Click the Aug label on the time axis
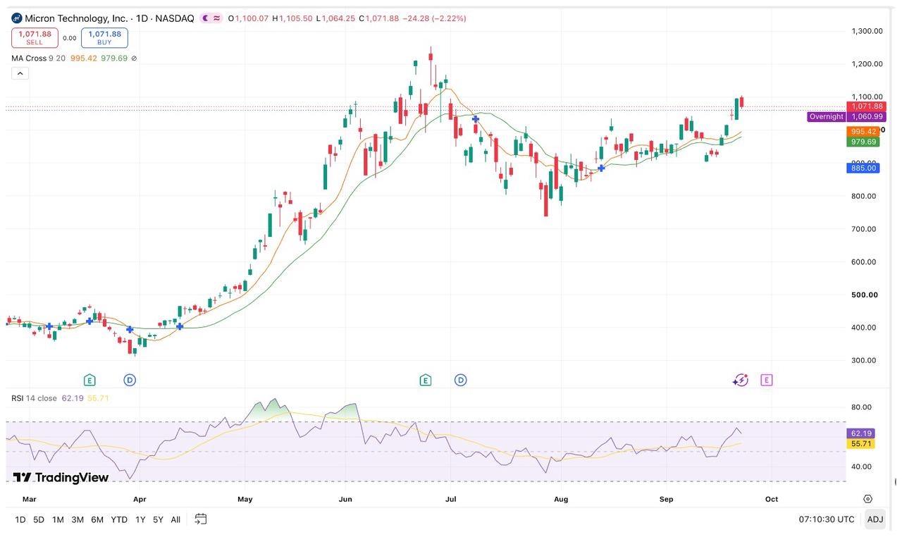The height and width of the screenshot is (537, 902). click(561, 499)
